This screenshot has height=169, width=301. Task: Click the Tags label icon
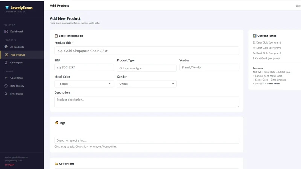pos(56,123)
